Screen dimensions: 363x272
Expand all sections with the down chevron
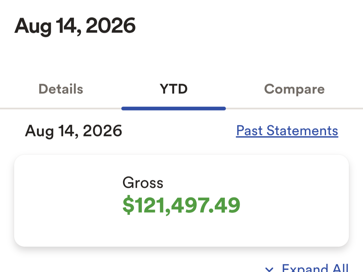tap(269, 269)
